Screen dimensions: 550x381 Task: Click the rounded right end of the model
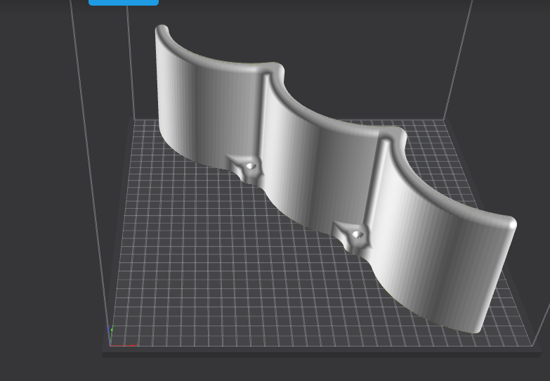coord(511,225)
